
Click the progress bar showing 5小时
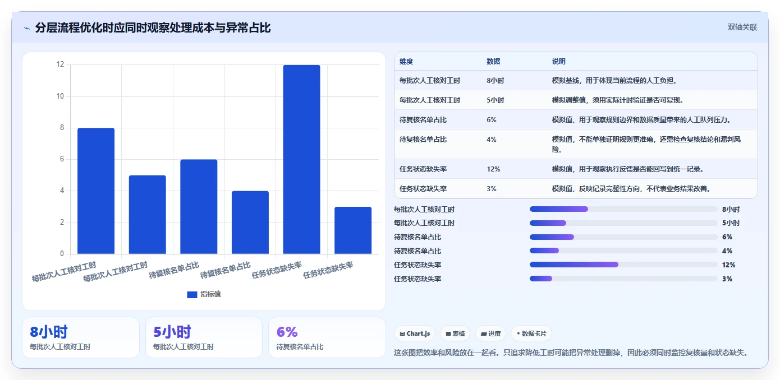click(623, 223)
